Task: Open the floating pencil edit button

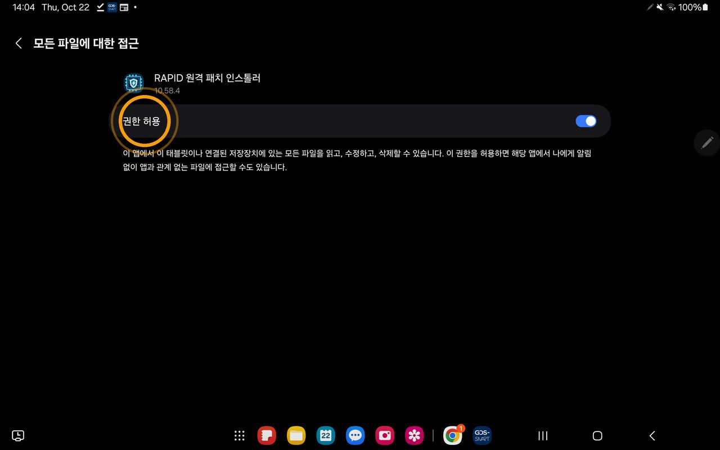Action: [707, 142]
